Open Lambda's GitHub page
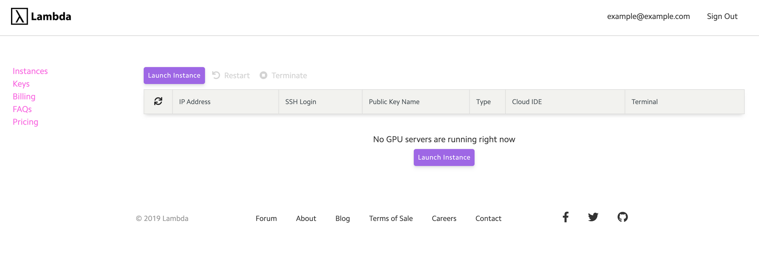 click(623, 217)
